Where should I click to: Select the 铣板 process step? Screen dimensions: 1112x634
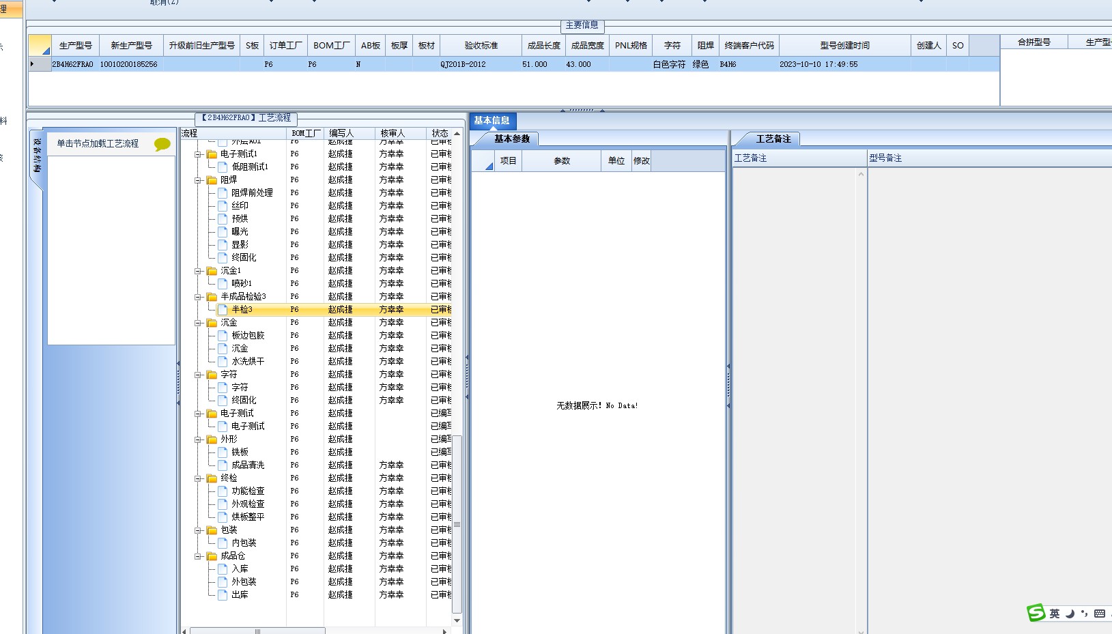pyautogui.click(x=240, y=452)
